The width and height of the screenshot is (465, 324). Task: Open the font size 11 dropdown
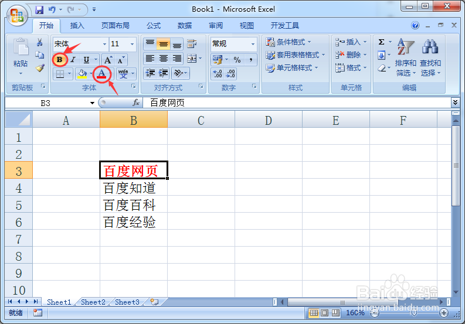(x=132, y=44)
